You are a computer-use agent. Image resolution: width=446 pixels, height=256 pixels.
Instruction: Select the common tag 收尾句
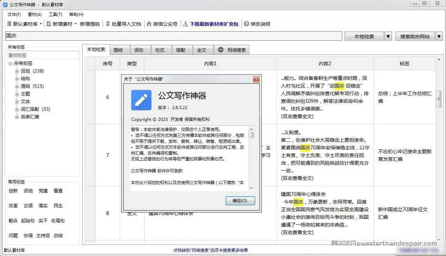coord(58,221)
